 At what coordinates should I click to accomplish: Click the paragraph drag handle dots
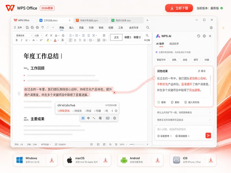pyautogui.click(x=19, y=93)
